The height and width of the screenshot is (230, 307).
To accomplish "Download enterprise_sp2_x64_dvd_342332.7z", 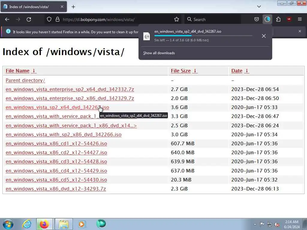I will coord(70,89).
